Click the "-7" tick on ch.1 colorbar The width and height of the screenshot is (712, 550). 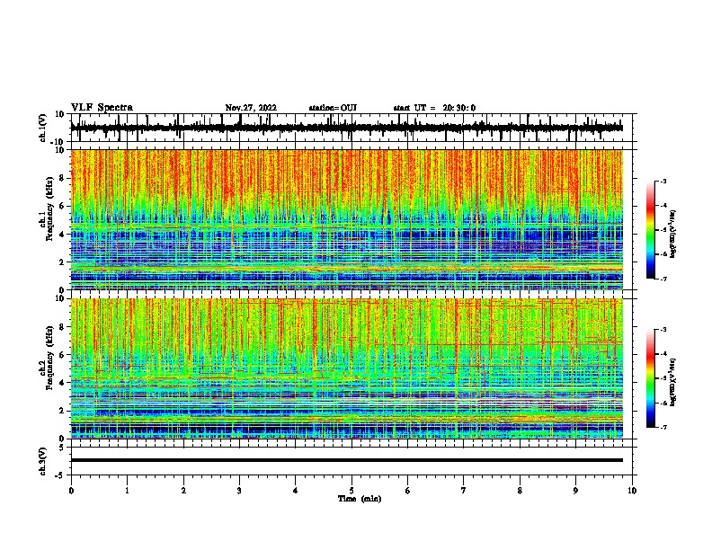click(663, 279)
